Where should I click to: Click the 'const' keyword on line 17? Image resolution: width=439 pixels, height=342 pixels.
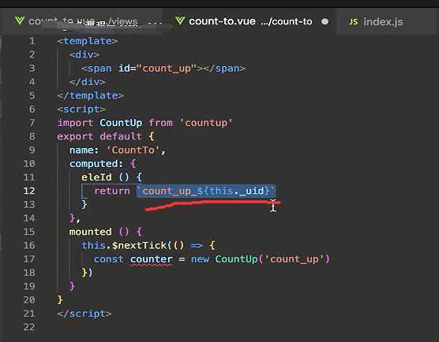(x=109, y=259)
